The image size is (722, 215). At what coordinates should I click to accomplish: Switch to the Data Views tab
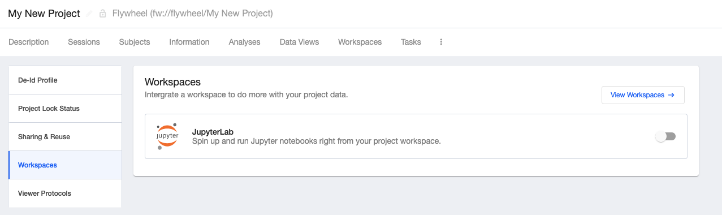pos(299,42)
